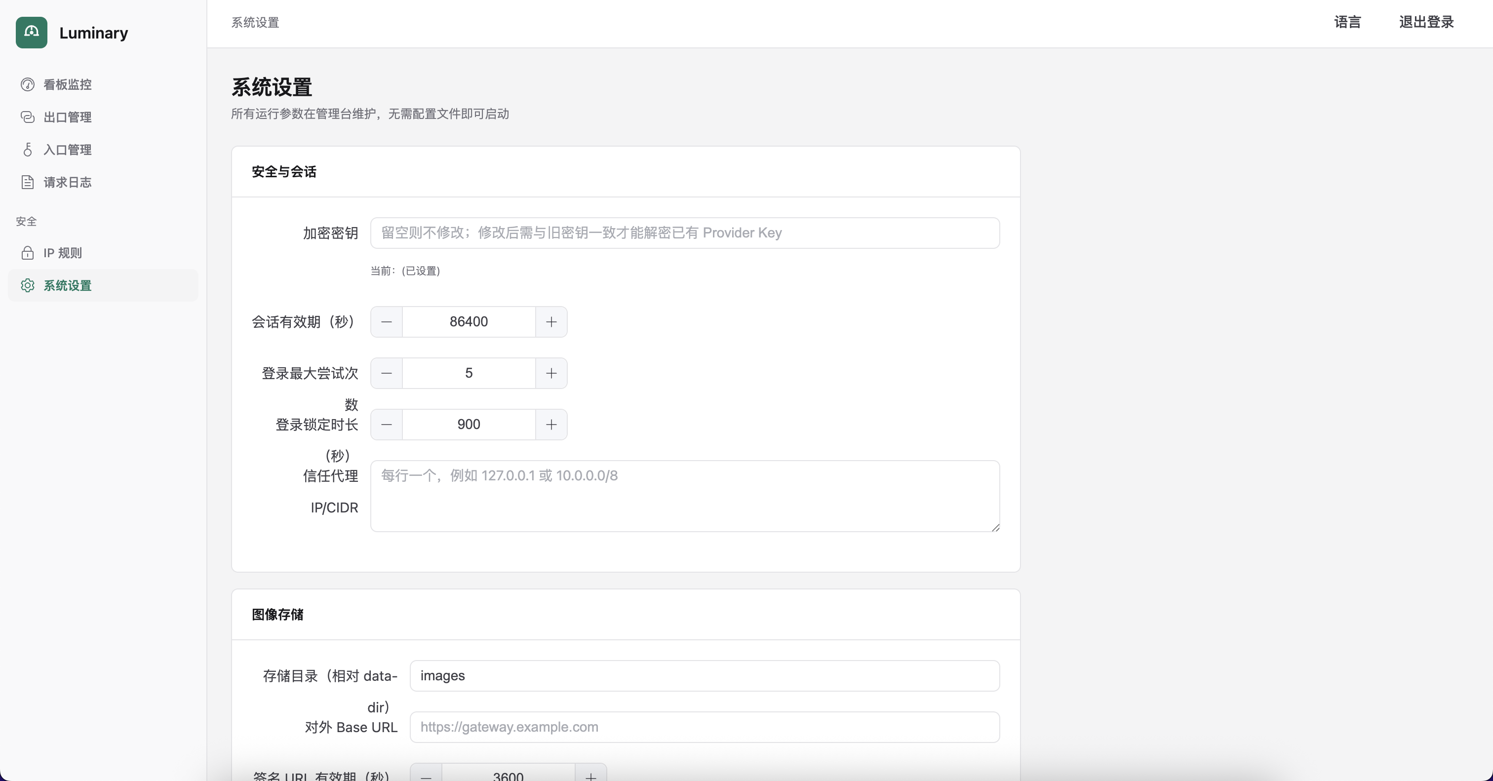Click the 当前:(已设置) hint text
This screenshot has height=781, width=1493.
tap(406, 271)
